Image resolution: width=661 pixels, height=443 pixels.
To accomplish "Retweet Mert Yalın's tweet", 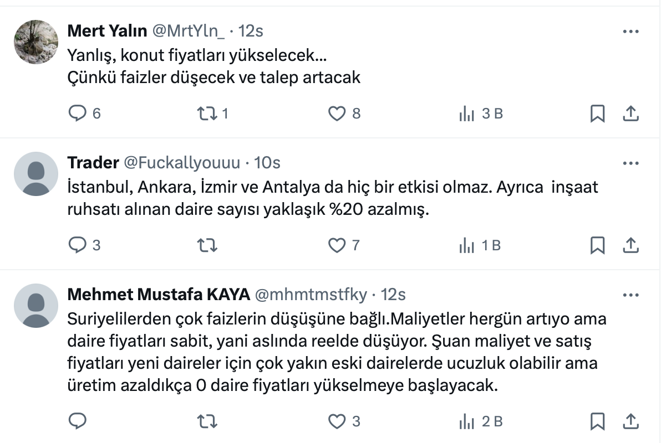I will coord(207,114).
